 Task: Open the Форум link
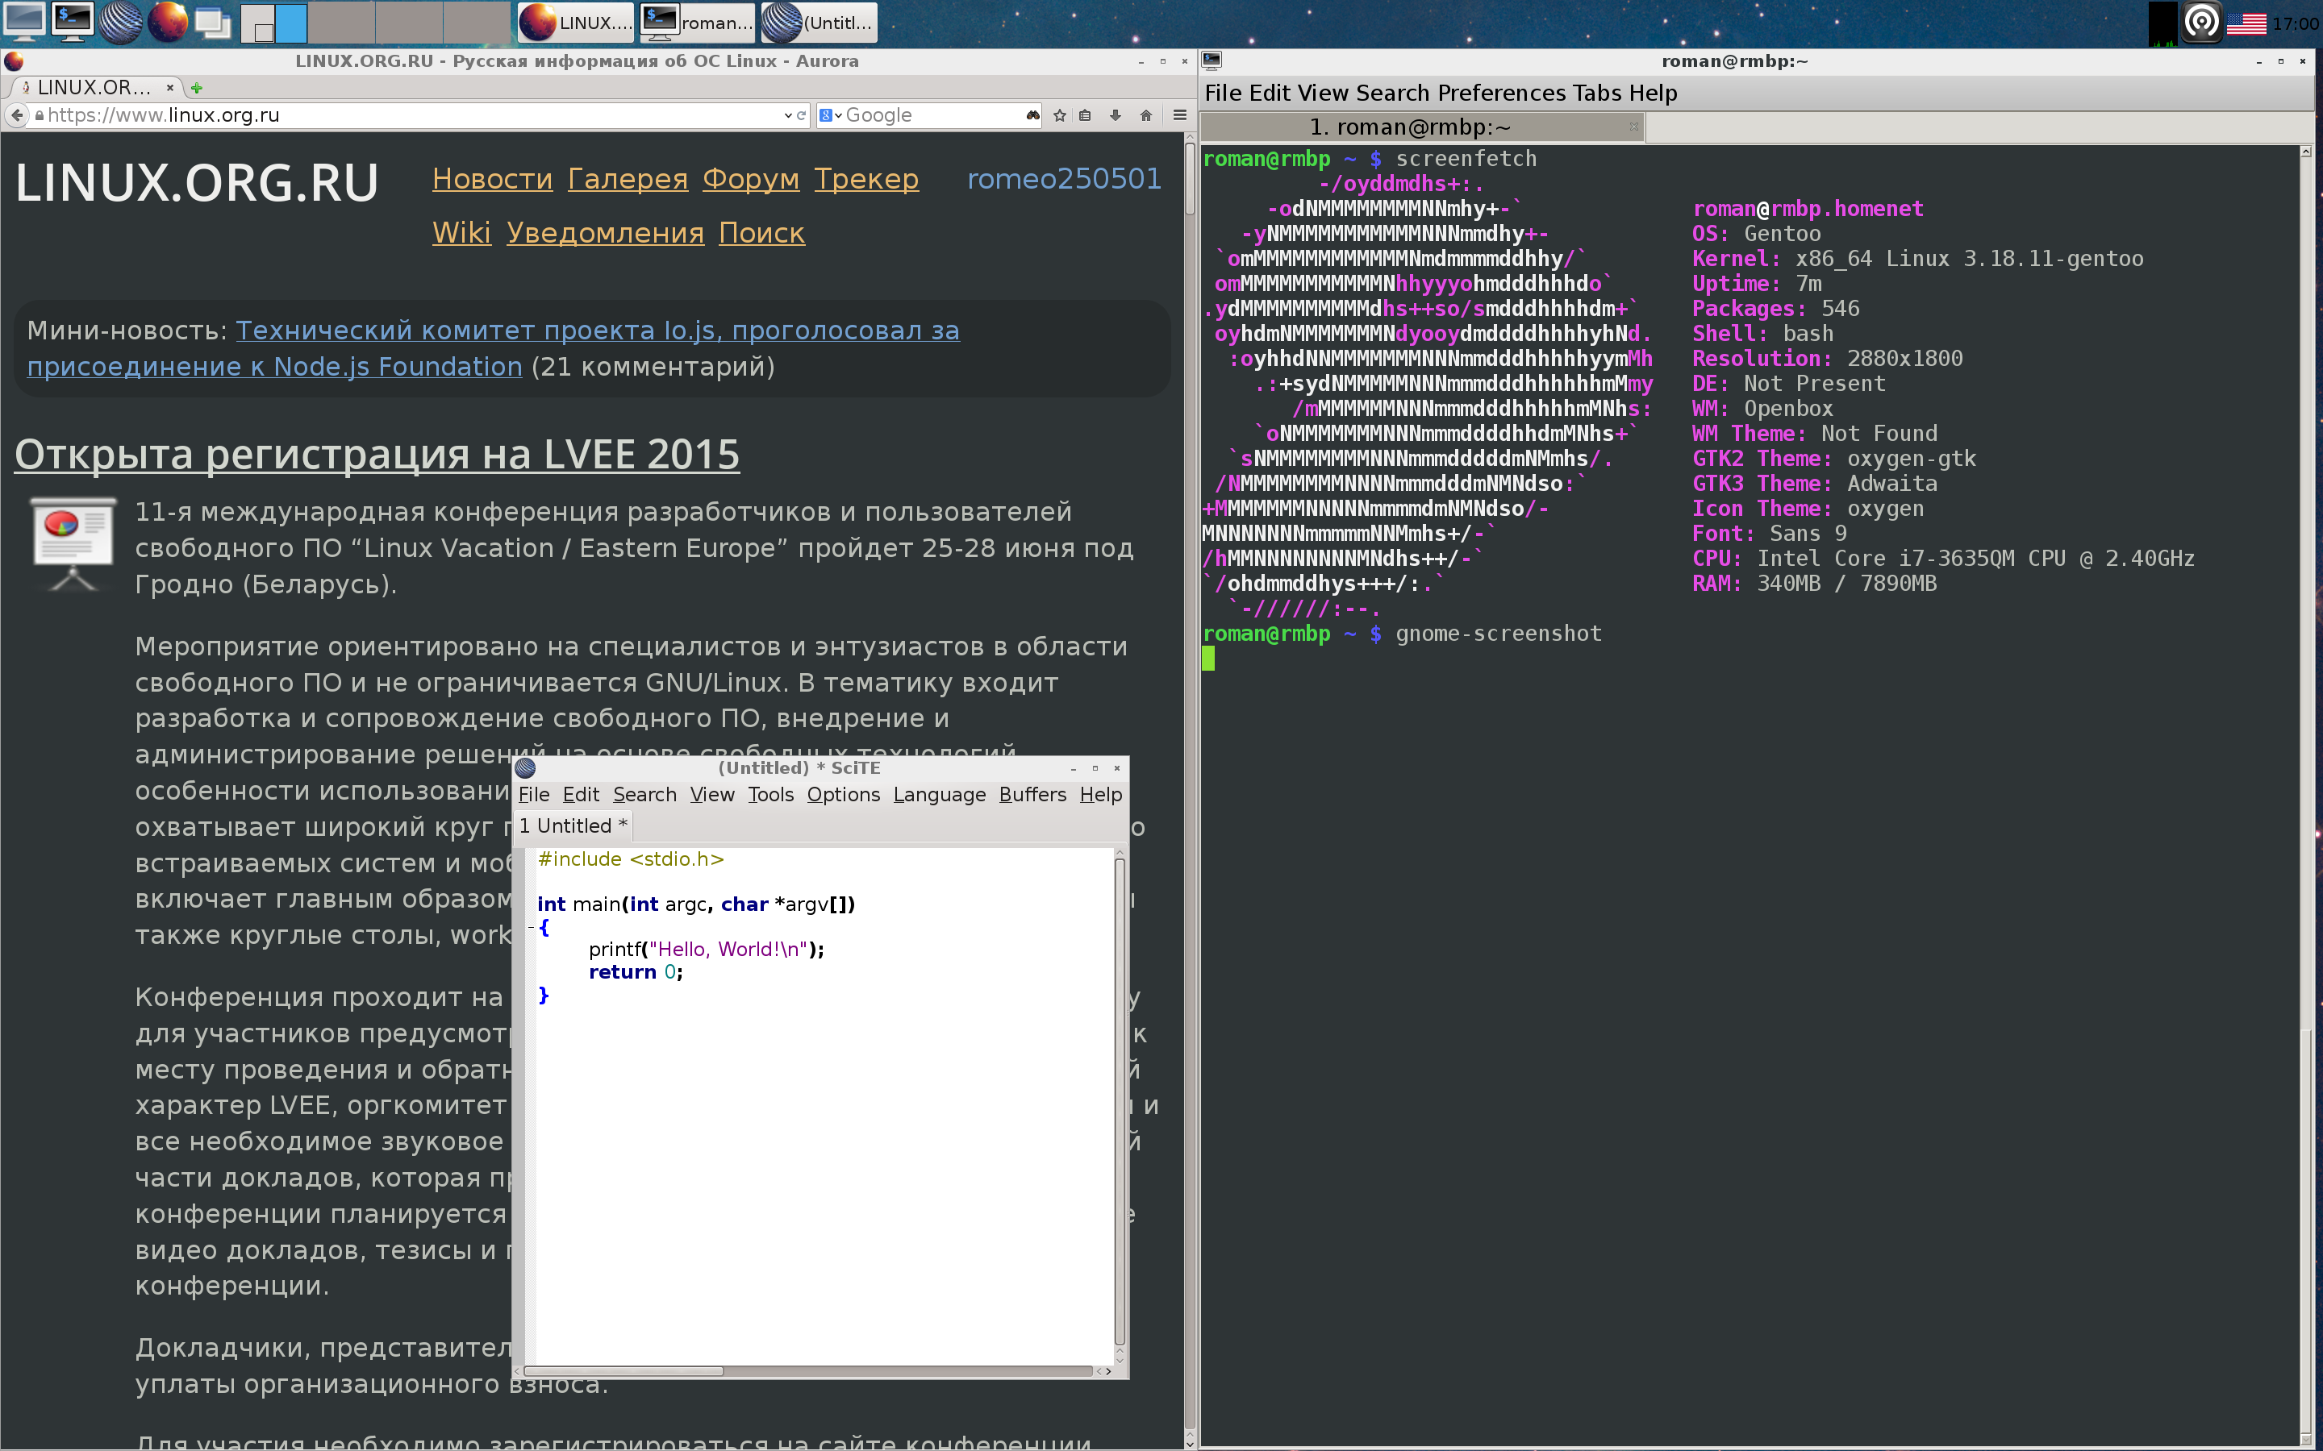tap(751, 178)
